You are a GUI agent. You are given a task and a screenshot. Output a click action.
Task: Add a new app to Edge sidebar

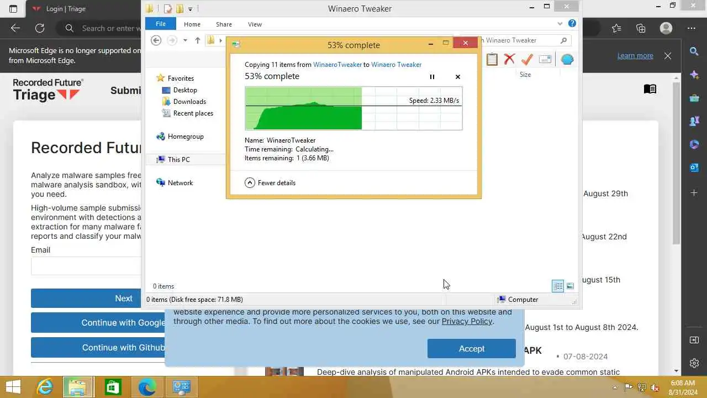694,192
